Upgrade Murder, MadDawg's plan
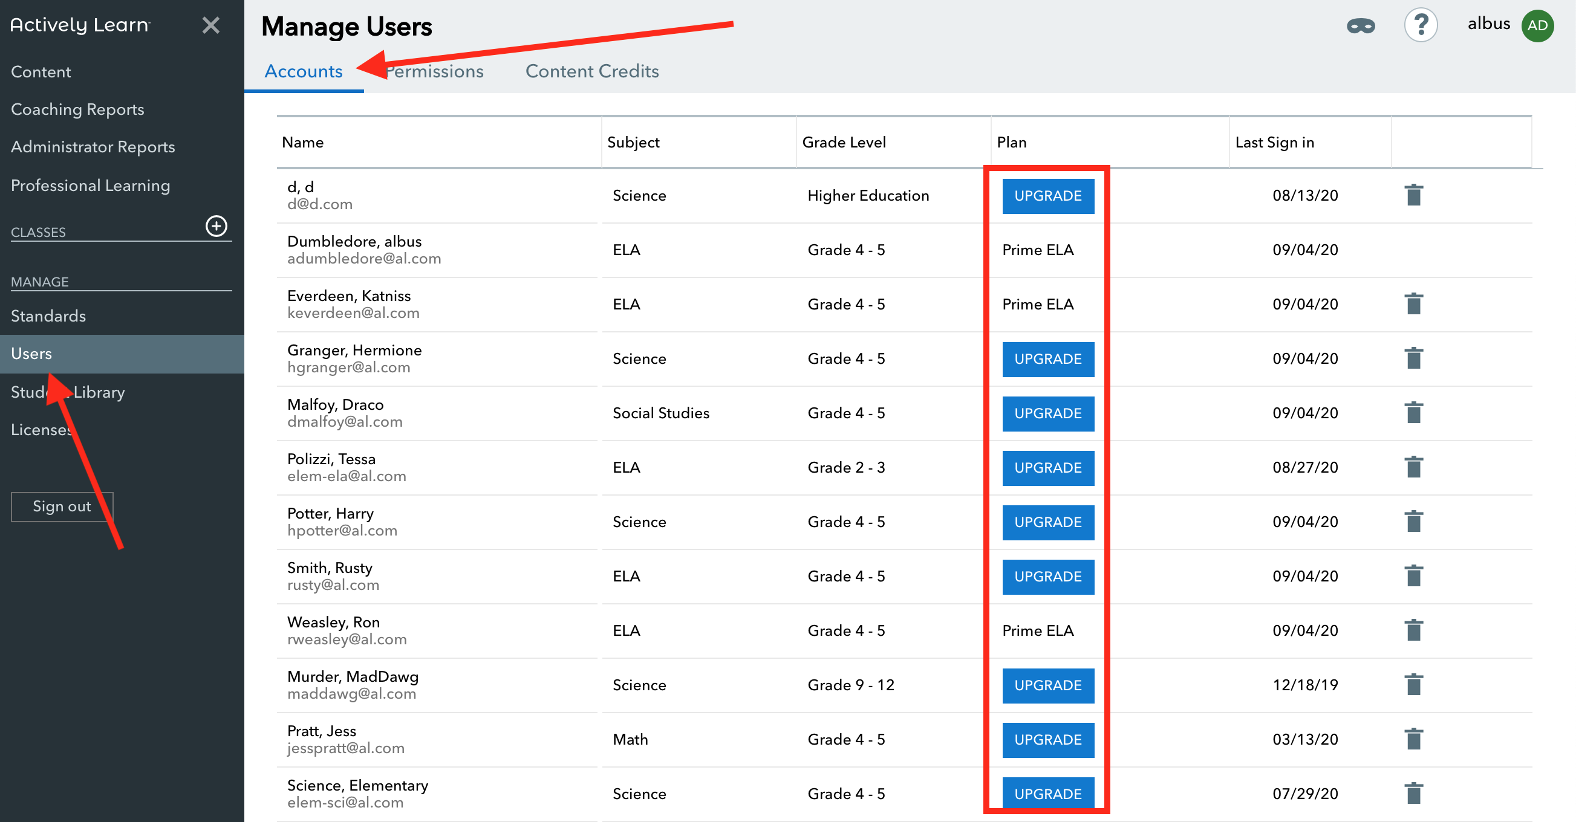Screen dimensions: 1576x822 click(1047, 685)
